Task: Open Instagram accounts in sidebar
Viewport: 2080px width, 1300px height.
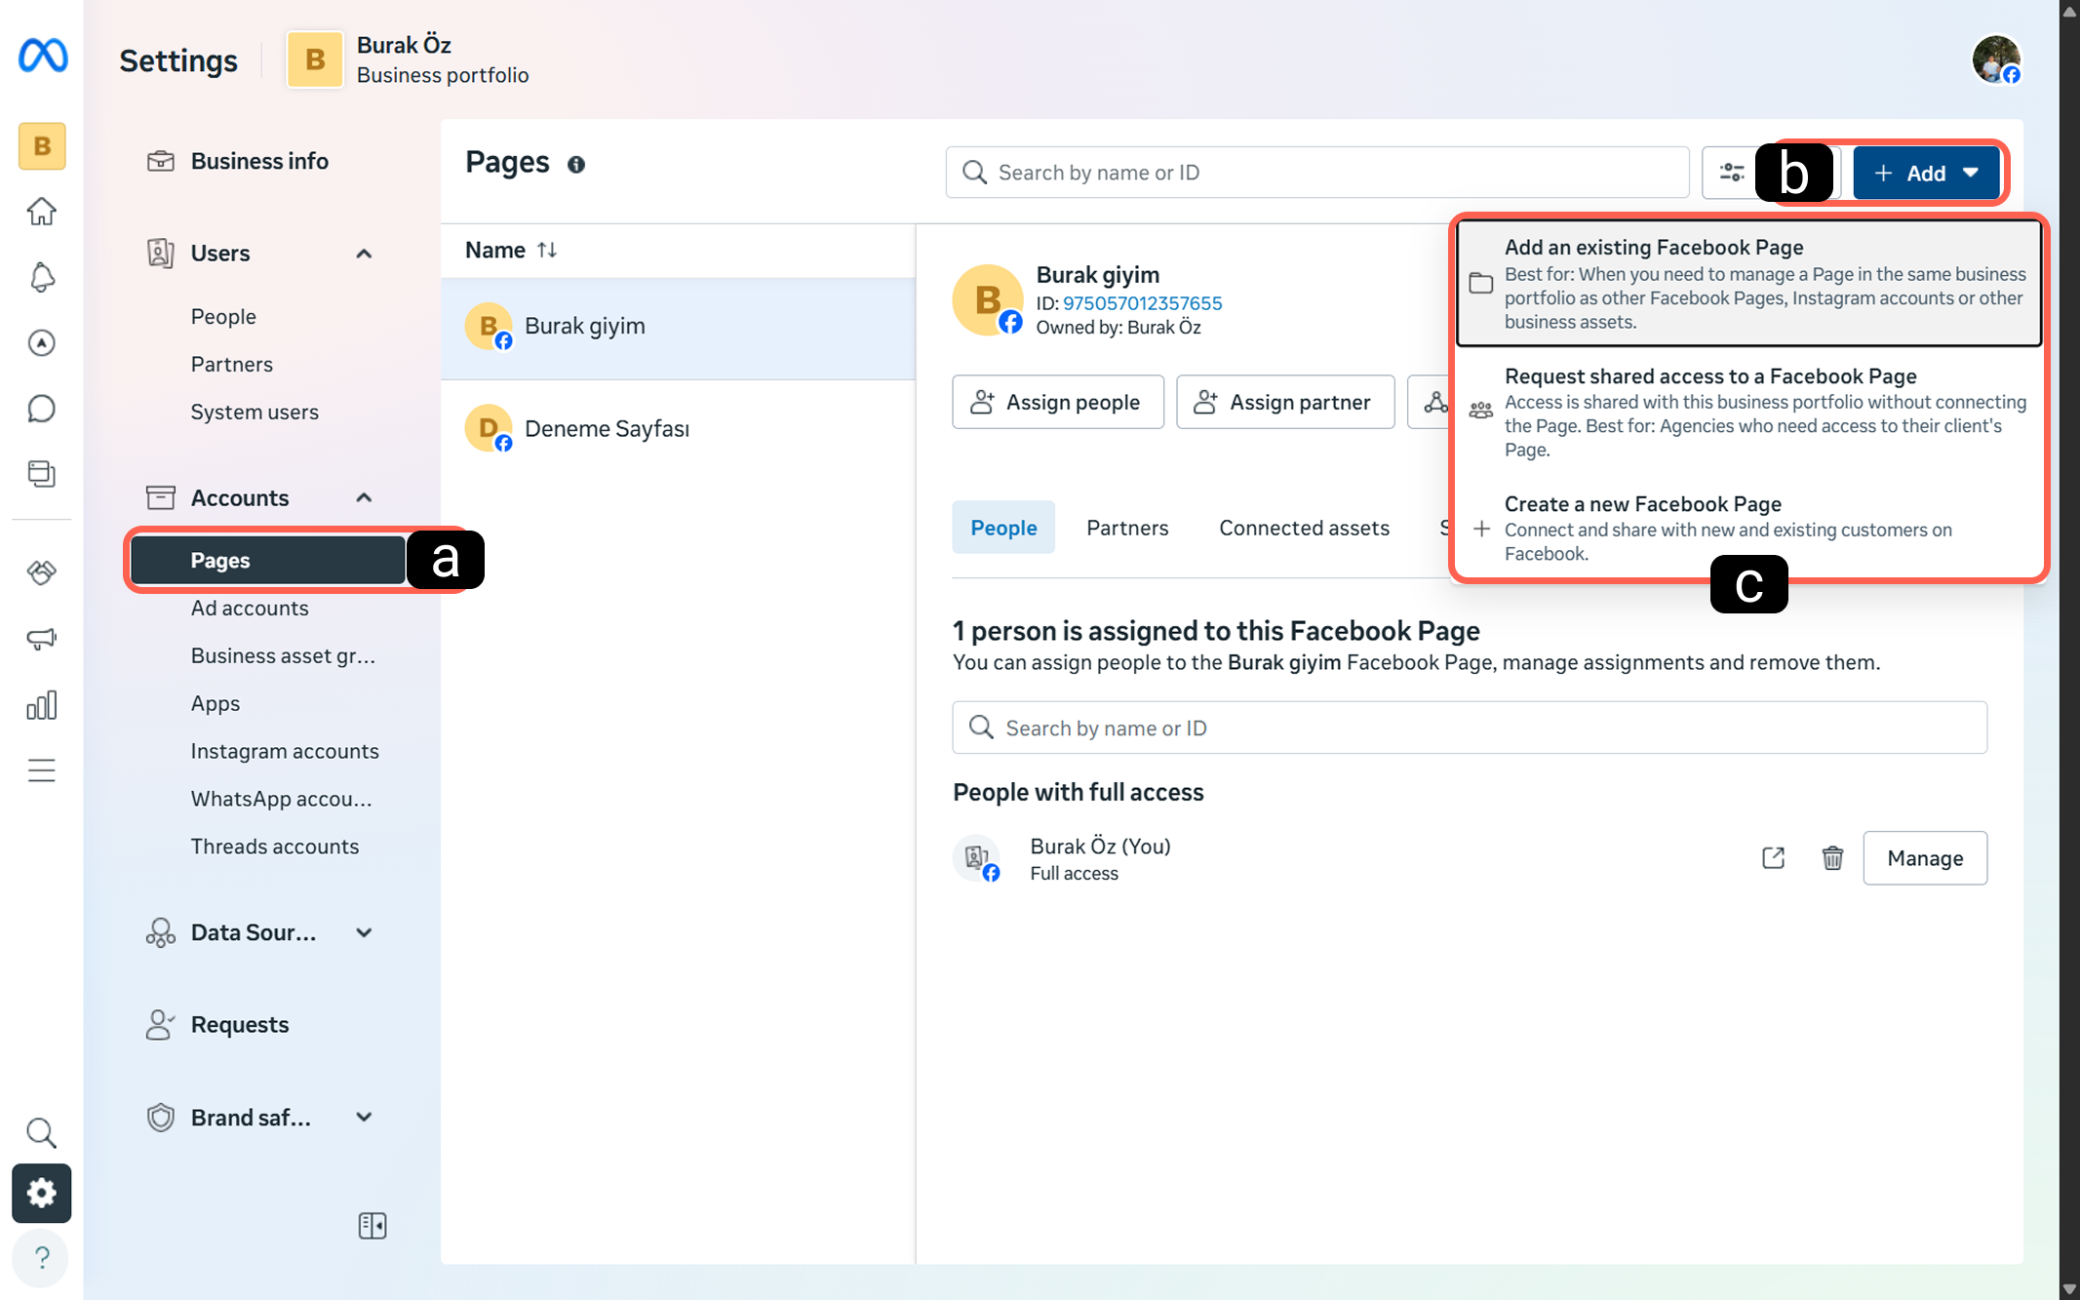Action: point(285,751)
